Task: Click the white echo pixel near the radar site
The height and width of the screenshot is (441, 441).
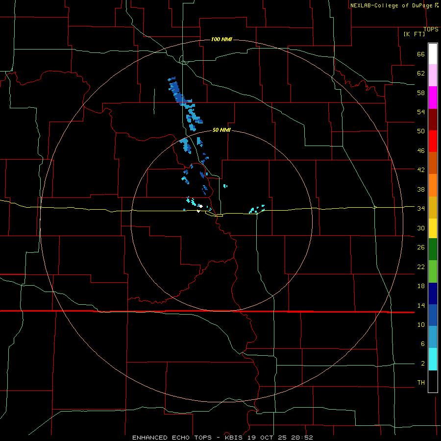Action: 200,206
